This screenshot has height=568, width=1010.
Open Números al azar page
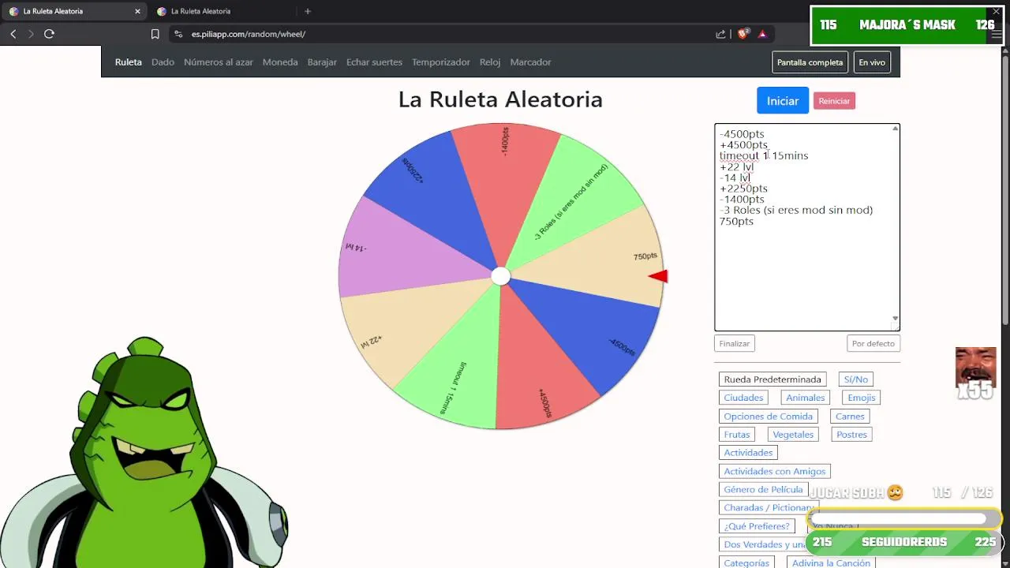(x=219, y=62)
